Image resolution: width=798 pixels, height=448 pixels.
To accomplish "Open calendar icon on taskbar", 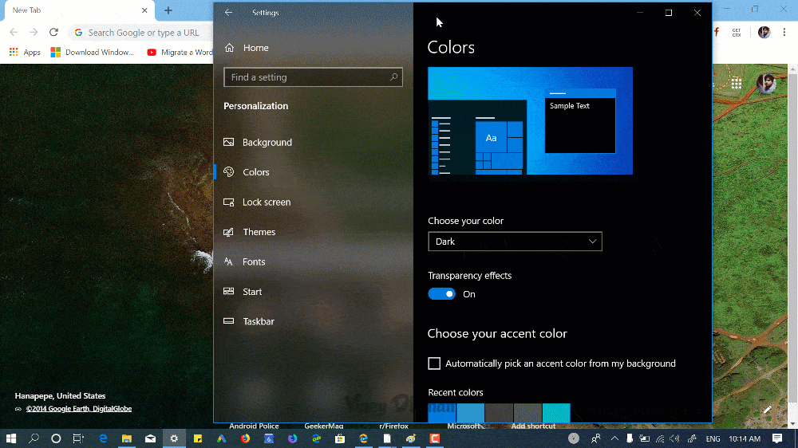I will click(x=269, y=438).
